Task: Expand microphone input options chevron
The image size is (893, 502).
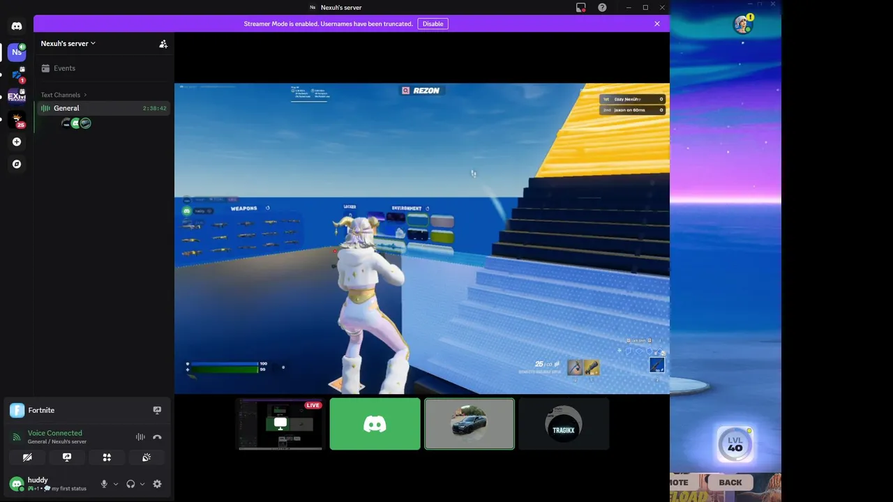Action: click(x=116, y=484)
